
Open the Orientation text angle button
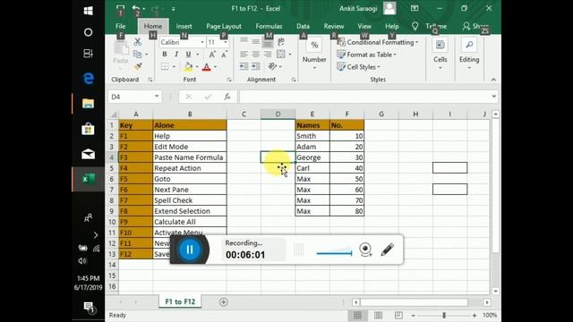coord(272,66)
